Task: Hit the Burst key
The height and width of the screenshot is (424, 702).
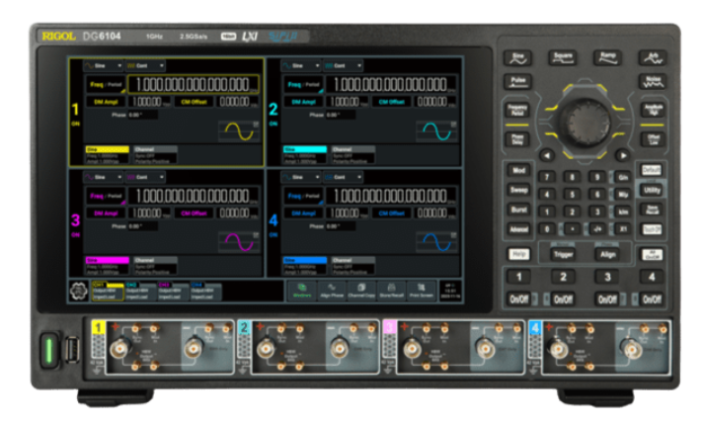Action: [519, 210]
